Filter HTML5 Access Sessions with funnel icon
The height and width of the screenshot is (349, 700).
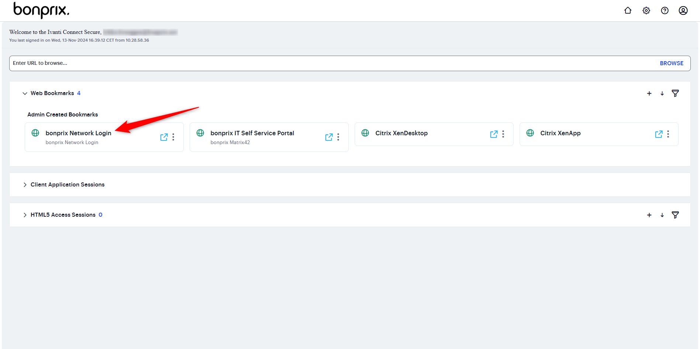[675, 215]
